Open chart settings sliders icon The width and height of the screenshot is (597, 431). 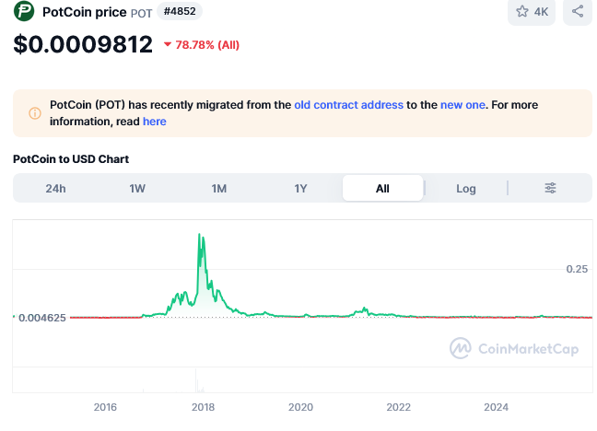pos(550,188)
